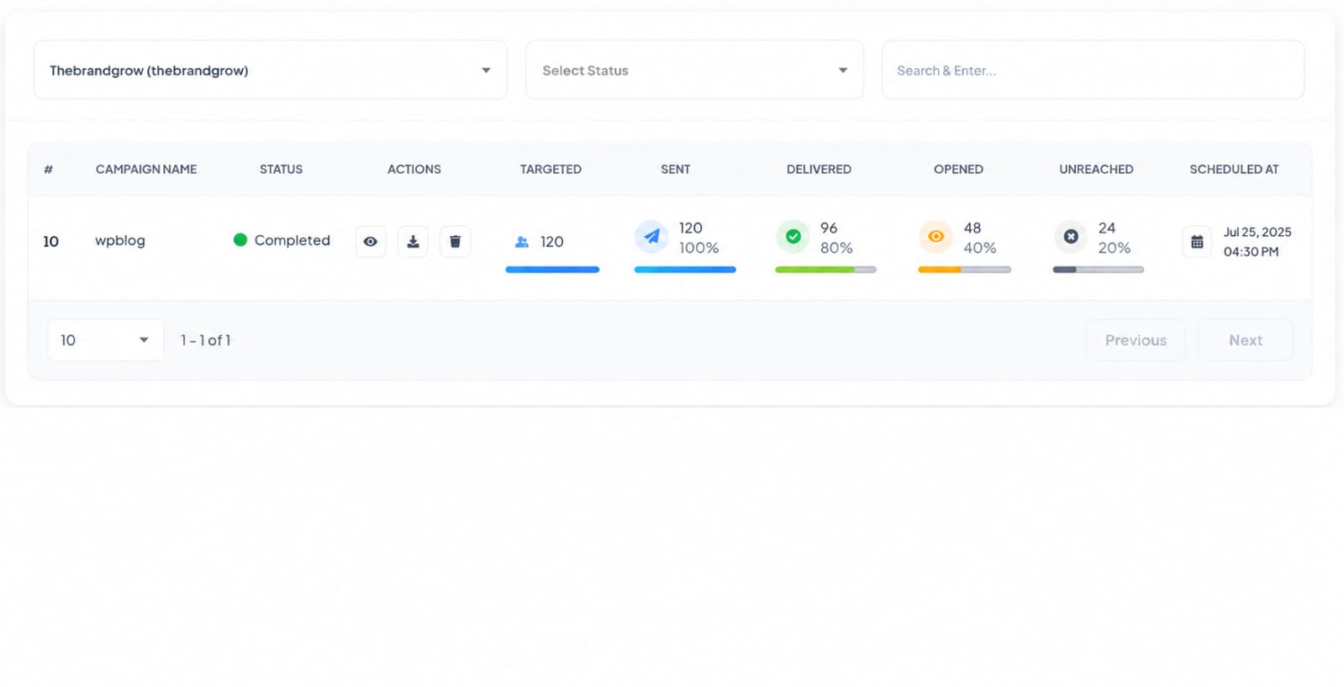Click the OPENED column header
1344x687 pixels.
point(958,170)
